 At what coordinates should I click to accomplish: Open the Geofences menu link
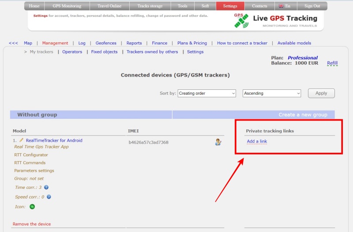(x=106, y=43)
